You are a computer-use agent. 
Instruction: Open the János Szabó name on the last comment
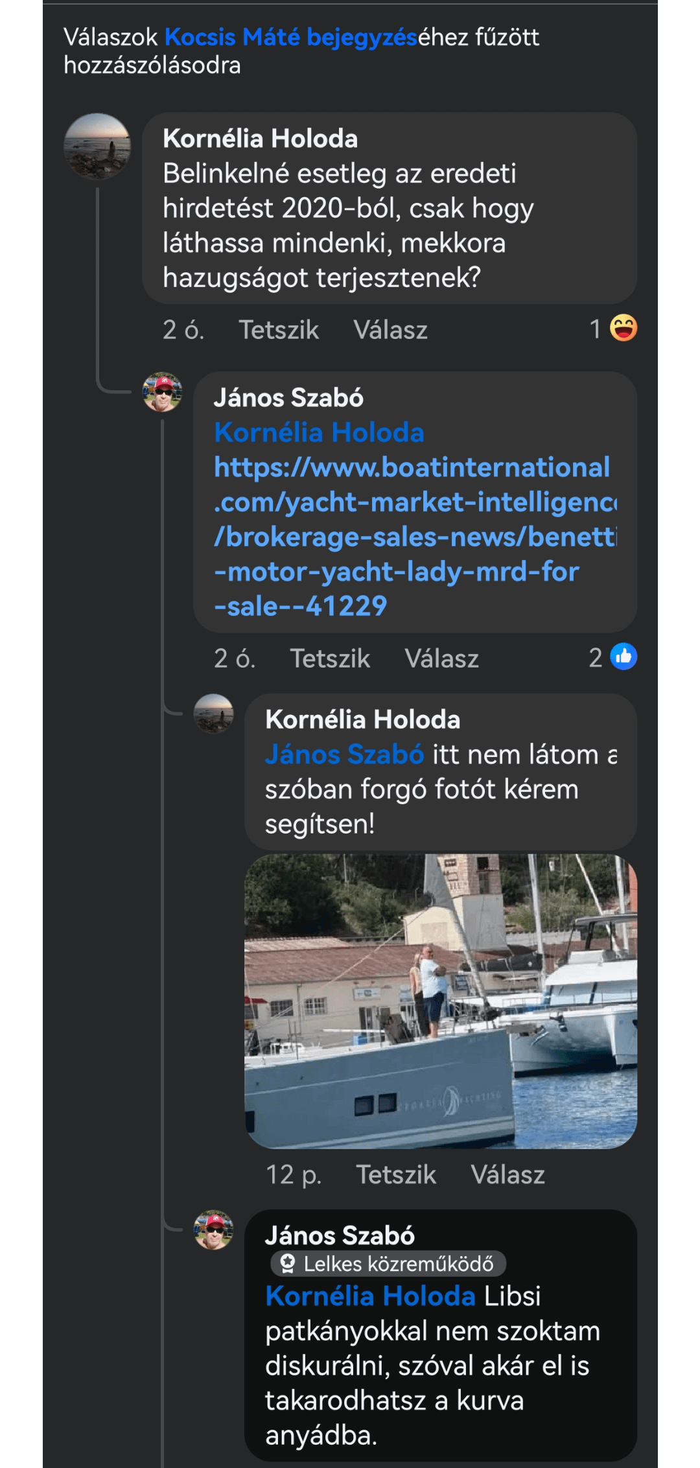[x=340, y=1235]
